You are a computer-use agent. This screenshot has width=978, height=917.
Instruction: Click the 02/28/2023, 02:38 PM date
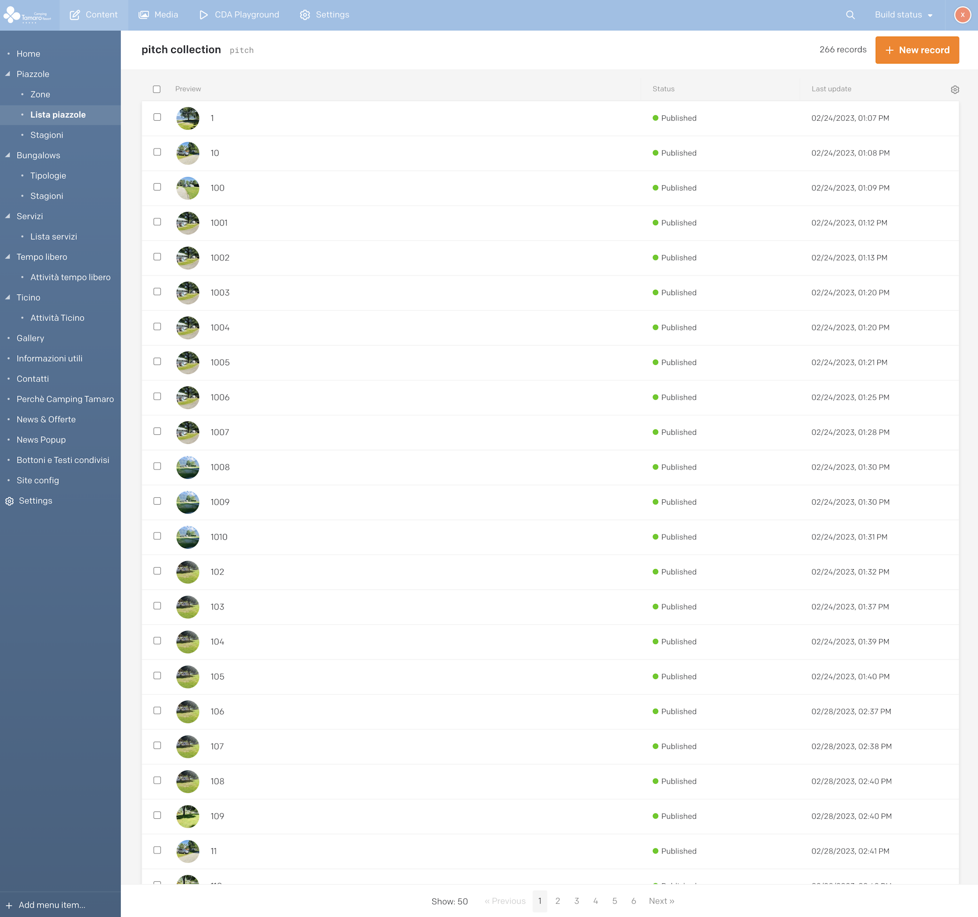pos(851,746)
